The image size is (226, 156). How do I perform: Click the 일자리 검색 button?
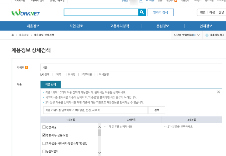(160, 13)
